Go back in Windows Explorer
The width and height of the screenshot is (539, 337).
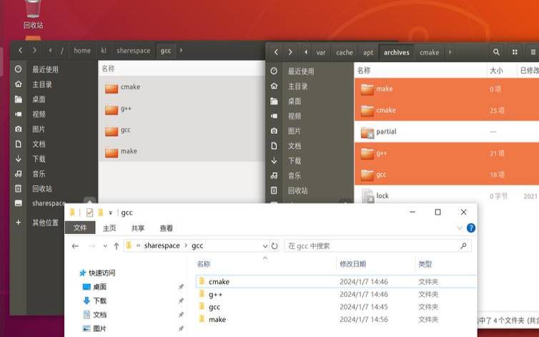click(75, 246)
